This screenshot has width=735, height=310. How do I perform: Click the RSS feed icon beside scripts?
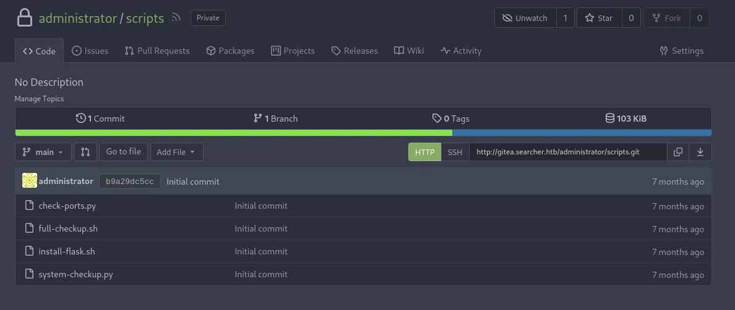[176, 18]
